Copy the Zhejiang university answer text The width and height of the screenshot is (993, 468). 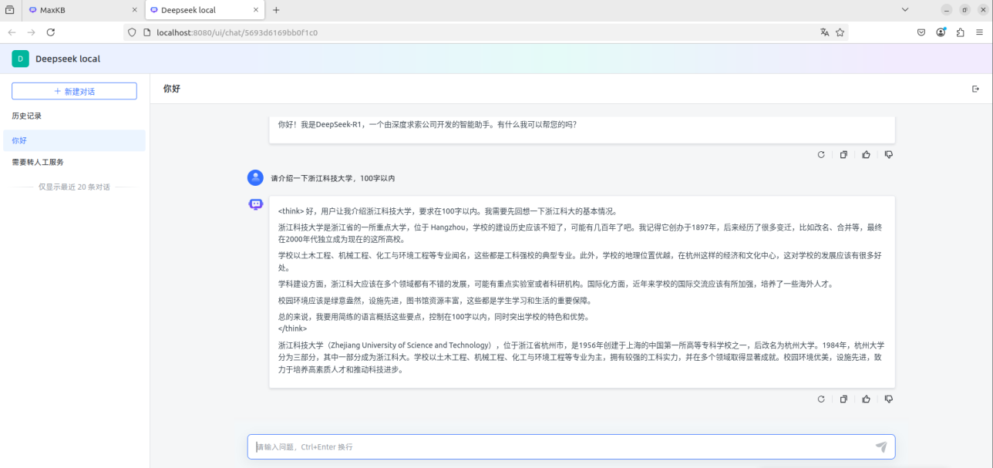click(x=843, y=399)
